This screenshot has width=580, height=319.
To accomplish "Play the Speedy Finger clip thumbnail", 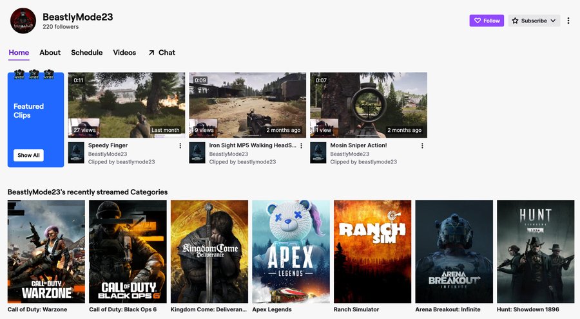I will 126,105.
